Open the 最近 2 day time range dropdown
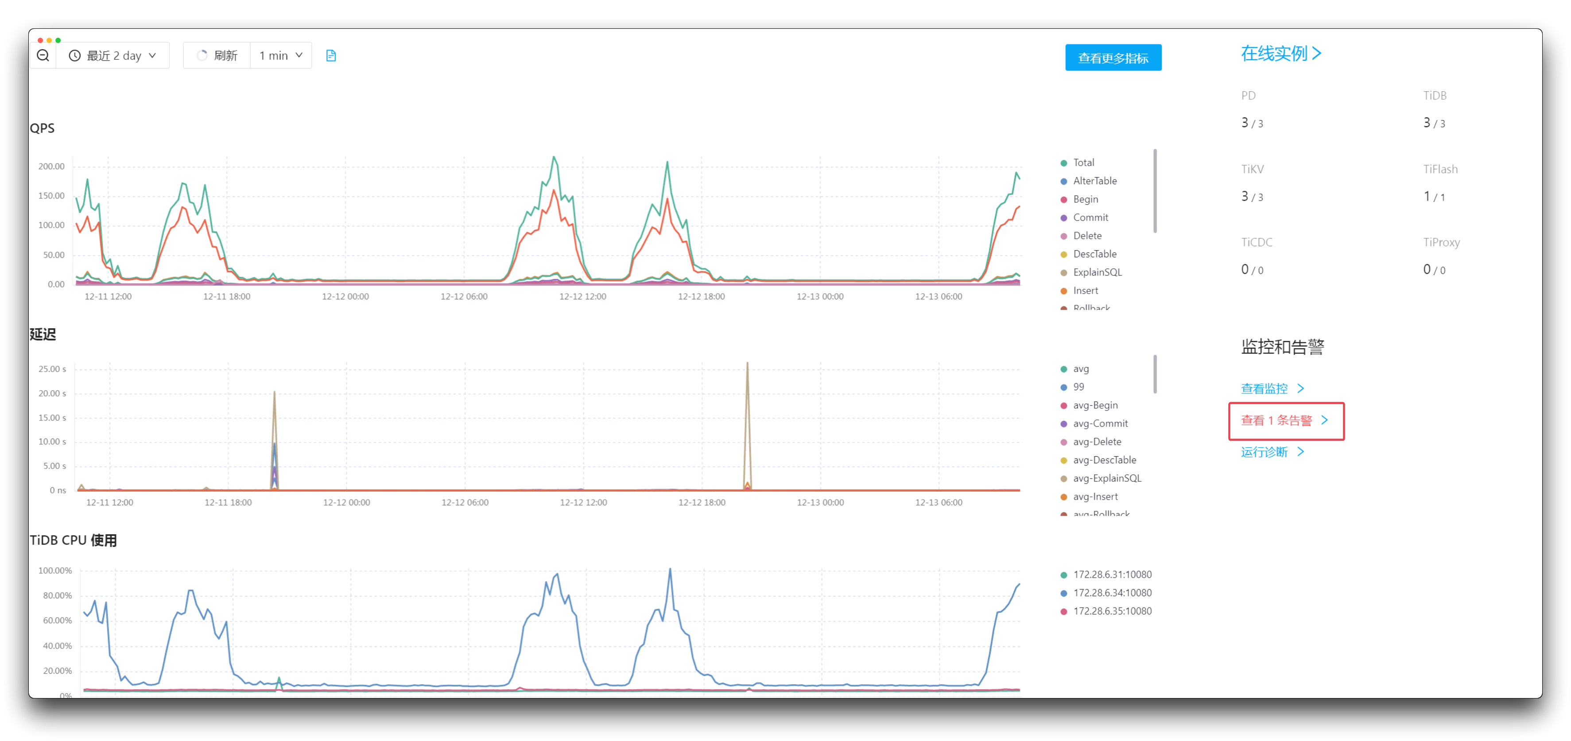Image resolution: width=1571 pixels, height=741 pixels. (113, 55)
